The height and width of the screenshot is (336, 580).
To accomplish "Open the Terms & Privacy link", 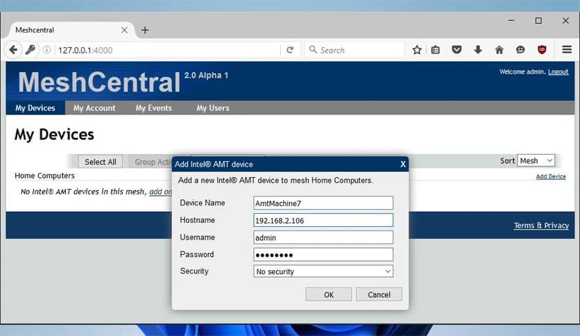I will [541, 226].
